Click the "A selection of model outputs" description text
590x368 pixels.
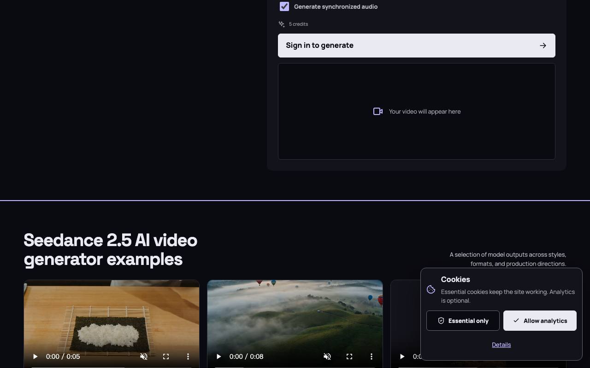pos(508,259)
